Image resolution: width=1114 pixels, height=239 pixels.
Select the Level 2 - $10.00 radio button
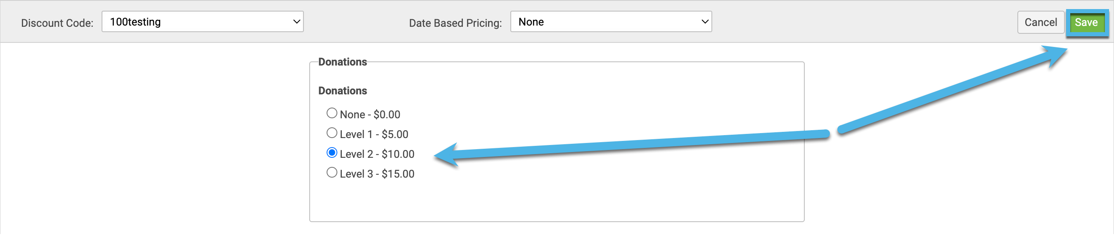pyautogui.click(x=332, y=153)
